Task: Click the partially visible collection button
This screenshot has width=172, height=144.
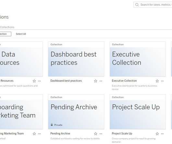Action: click(6, 34)
